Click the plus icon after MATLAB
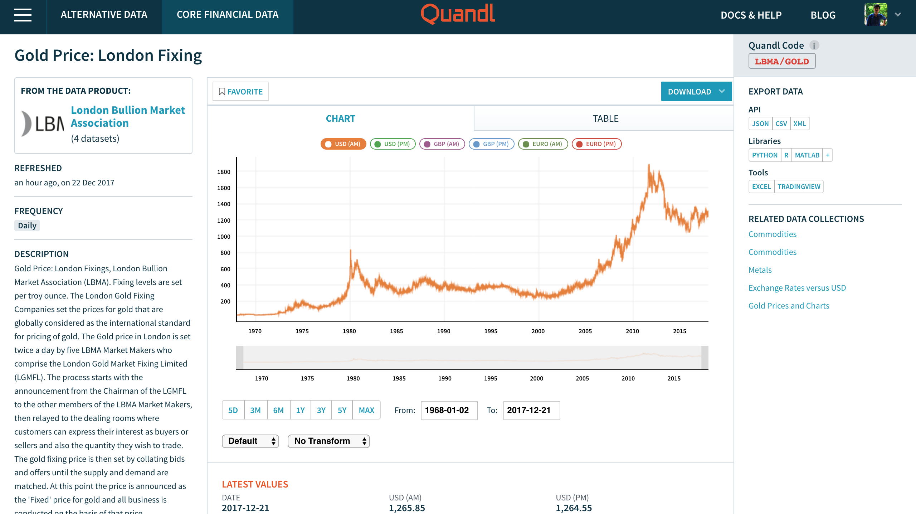This screenshot has height=514, width=916. pyautogui.click(x=828, y=155)
